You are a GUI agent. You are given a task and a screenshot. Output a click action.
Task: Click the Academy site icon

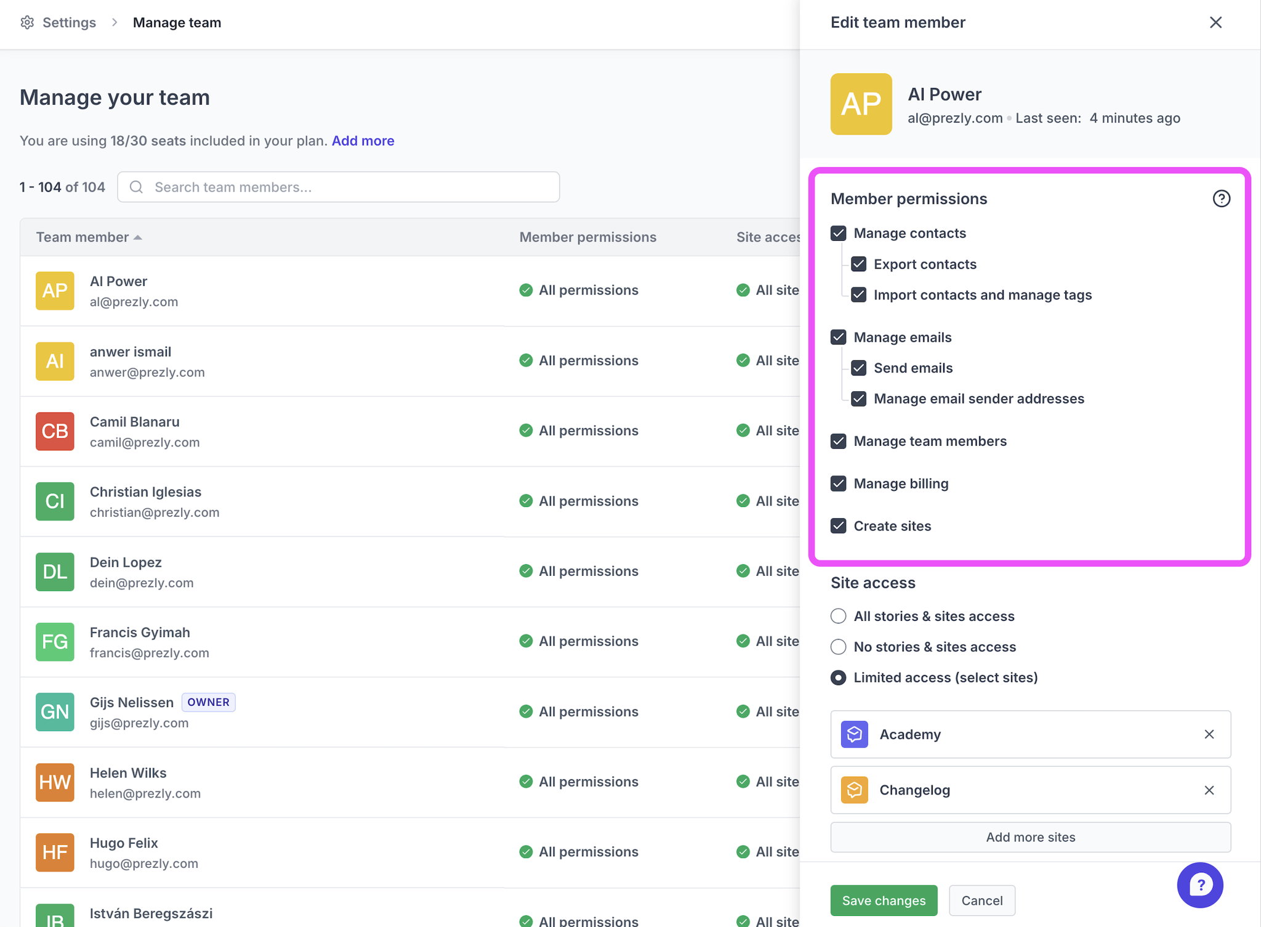click(855, 734)
